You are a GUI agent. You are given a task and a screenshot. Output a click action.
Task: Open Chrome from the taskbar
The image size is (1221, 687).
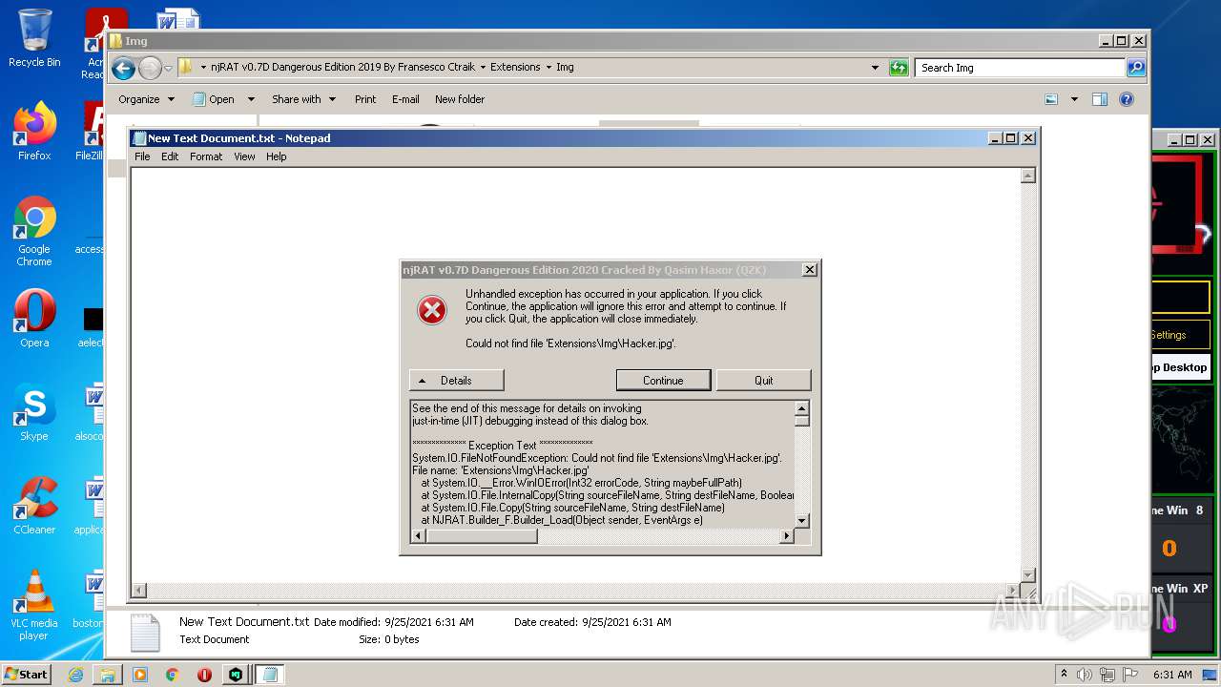[x=173, y=675]
